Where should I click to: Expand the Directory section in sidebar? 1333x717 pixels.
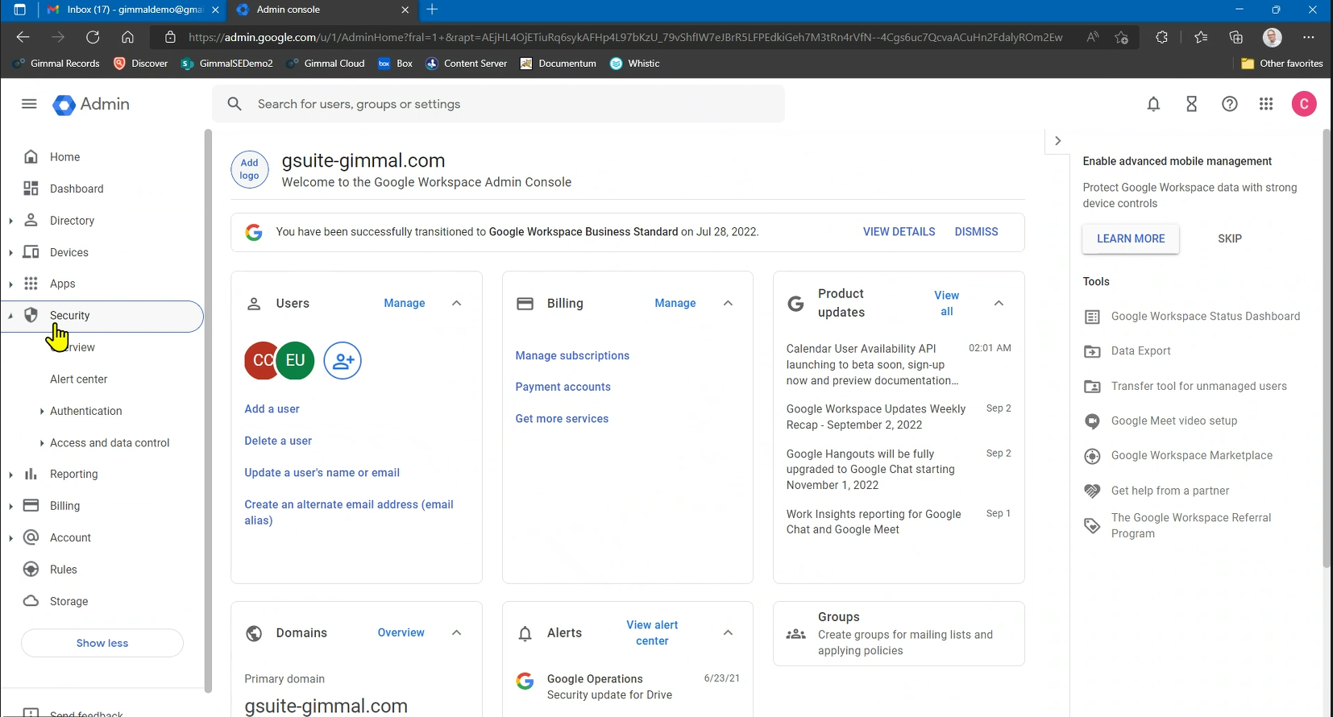10,221
